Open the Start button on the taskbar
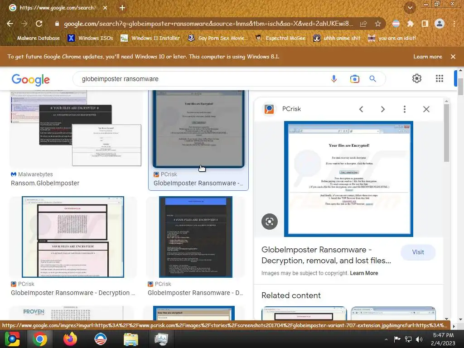The height and width of the screenshot is (348, 464). tap(12, 339)
